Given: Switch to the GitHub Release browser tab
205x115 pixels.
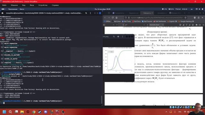Looking at the screenshot, I should coord(175,13).
